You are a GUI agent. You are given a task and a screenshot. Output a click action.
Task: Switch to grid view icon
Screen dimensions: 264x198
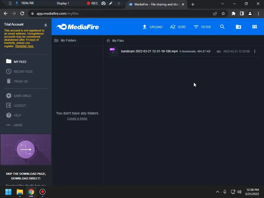(254, 27)
